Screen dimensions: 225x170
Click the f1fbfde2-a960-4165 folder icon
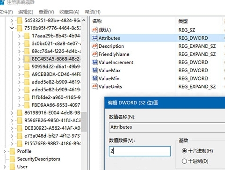coord(27,97)
